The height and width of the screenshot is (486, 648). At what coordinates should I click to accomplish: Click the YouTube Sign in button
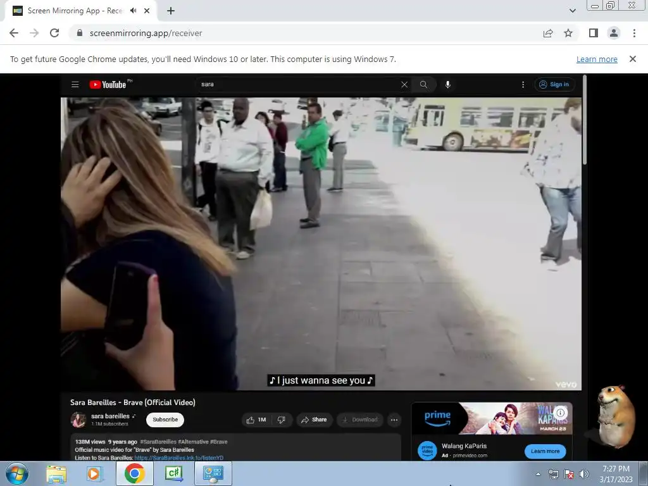[554, 84]
